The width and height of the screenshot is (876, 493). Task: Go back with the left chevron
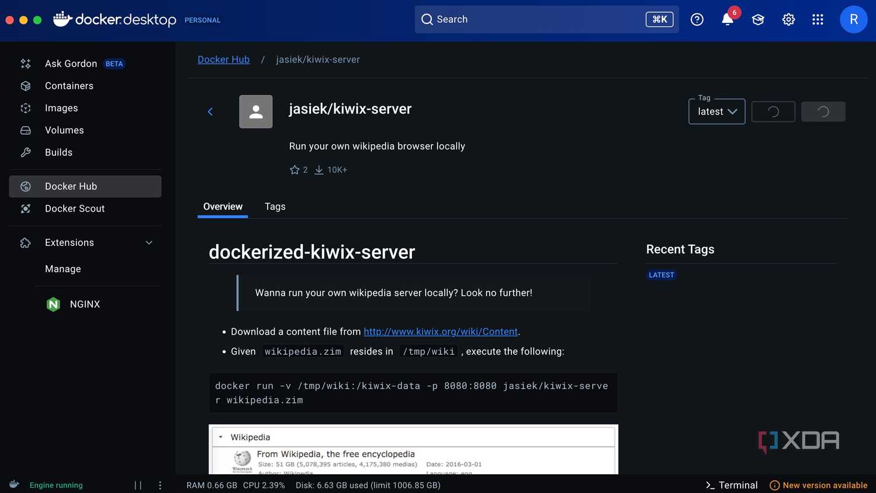point(210,112)
